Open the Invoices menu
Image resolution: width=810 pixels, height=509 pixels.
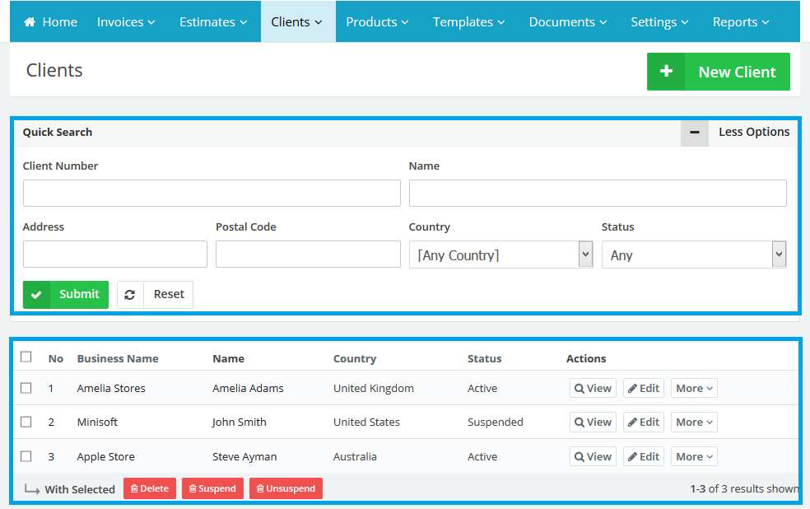pyautogui.click(x=126, y=22)
